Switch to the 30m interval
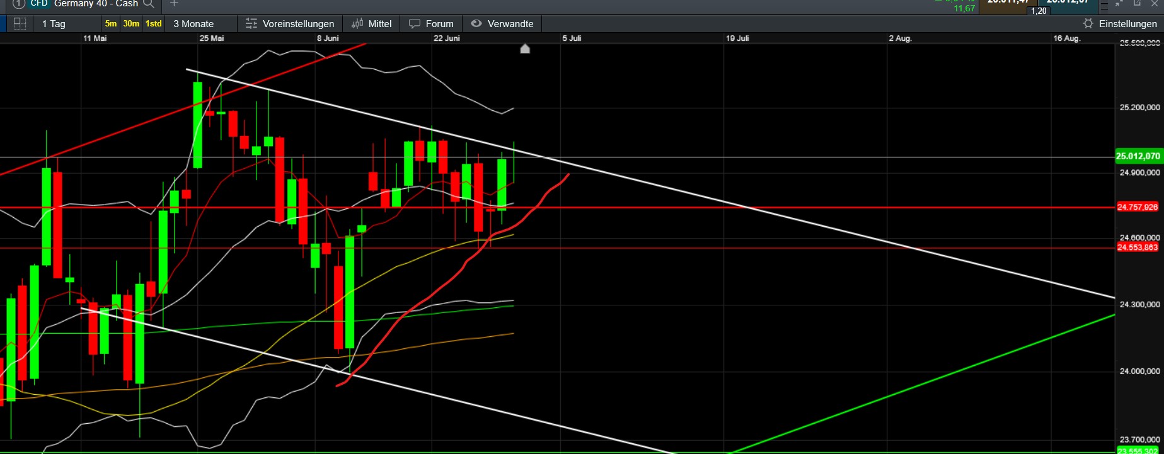This screenshot has height=454, width=1164. [131, 24]
